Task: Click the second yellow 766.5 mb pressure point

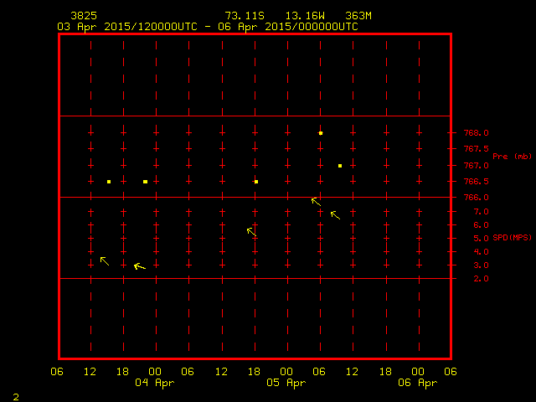Action: tap(145, 182)
